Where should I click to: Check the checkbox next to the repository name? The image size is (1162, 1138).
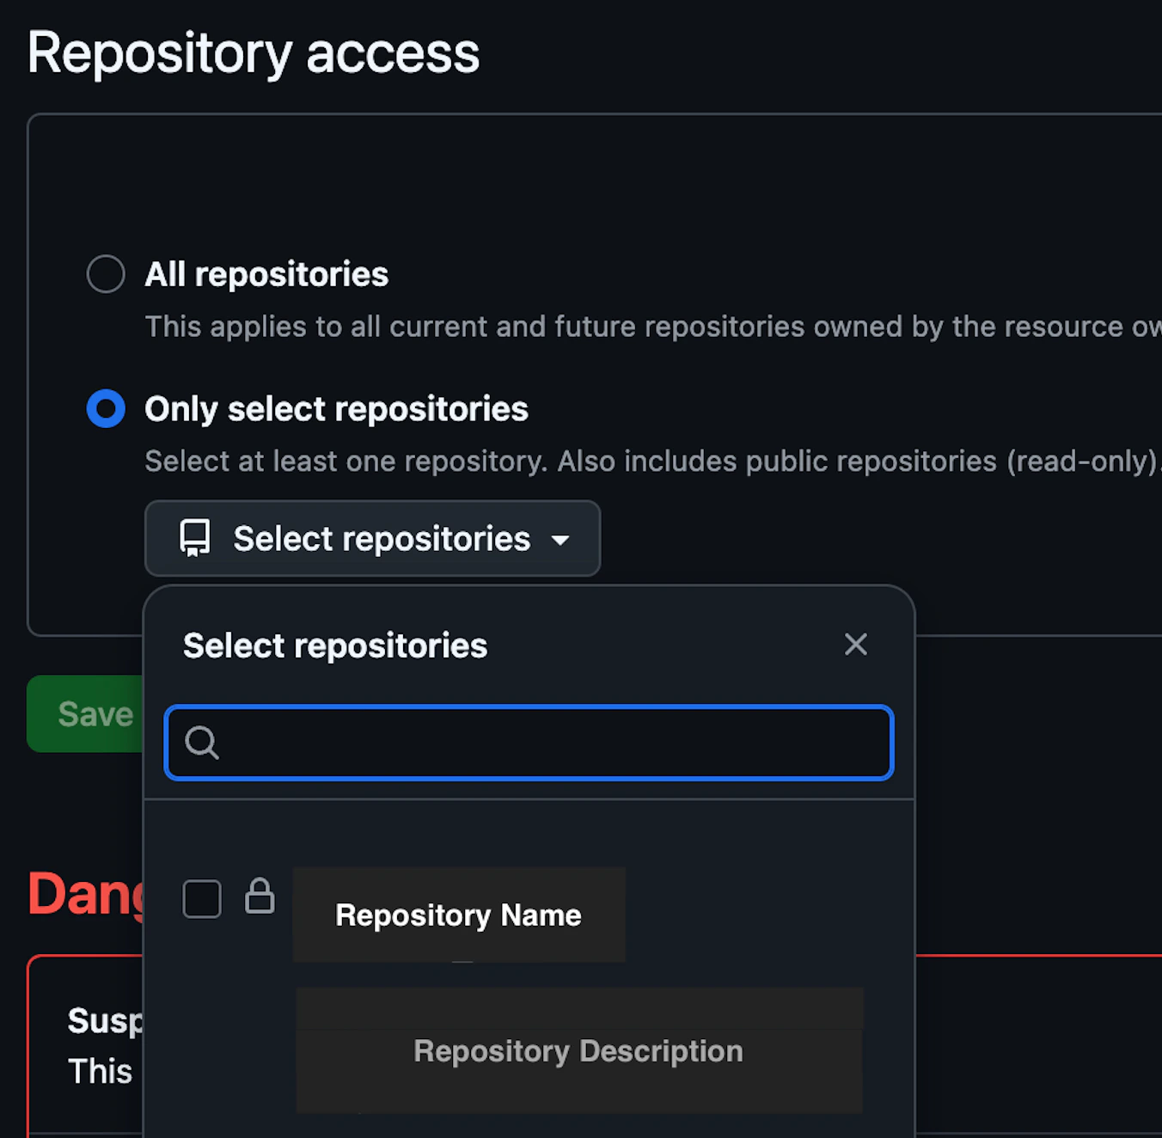[x=201, y=898]
